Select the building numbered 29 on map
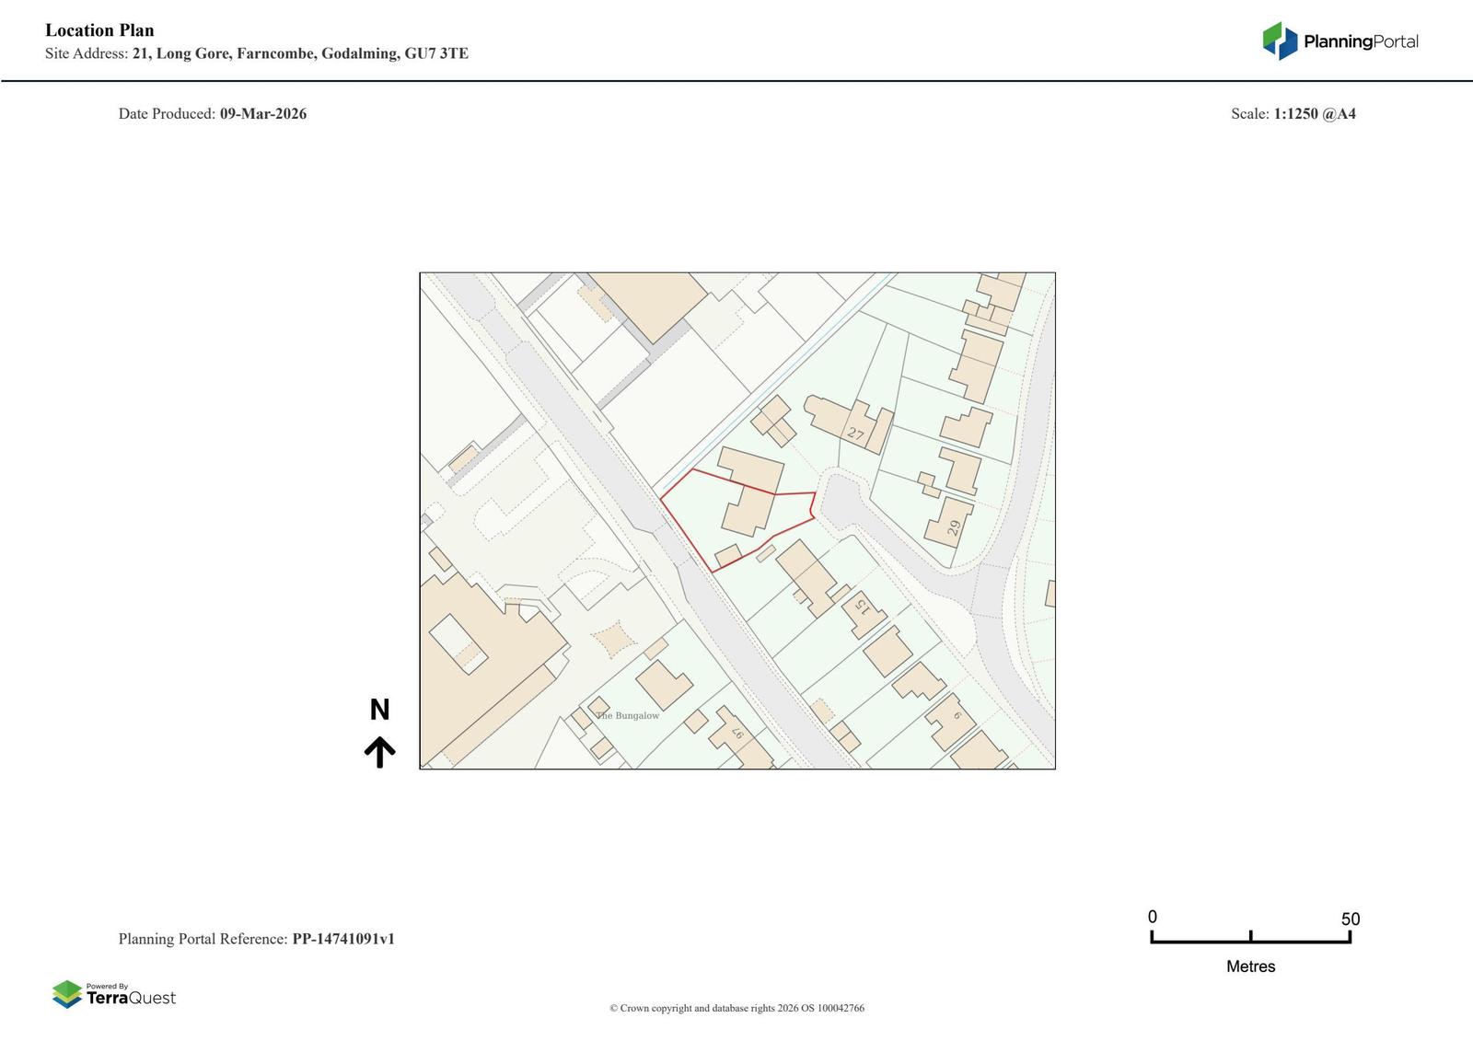This screenshot has height=1041, width=1473. click(x=952, y=526)
